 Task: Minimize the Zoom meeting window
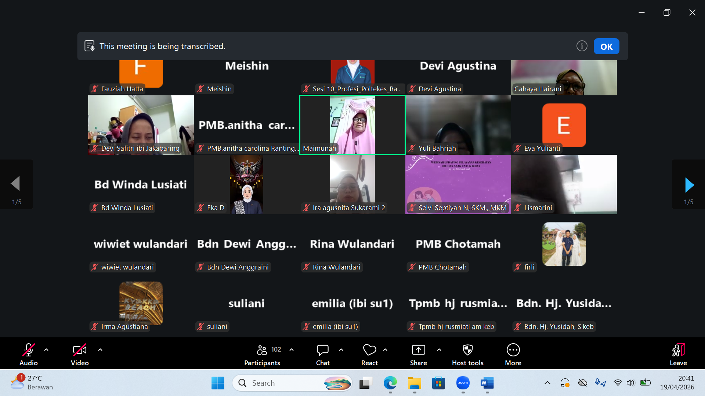point(642,12)
